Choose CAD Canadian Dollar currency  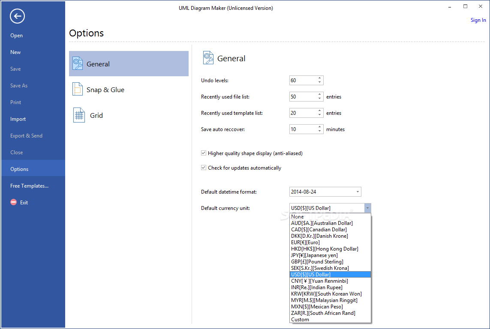[331, 230]
